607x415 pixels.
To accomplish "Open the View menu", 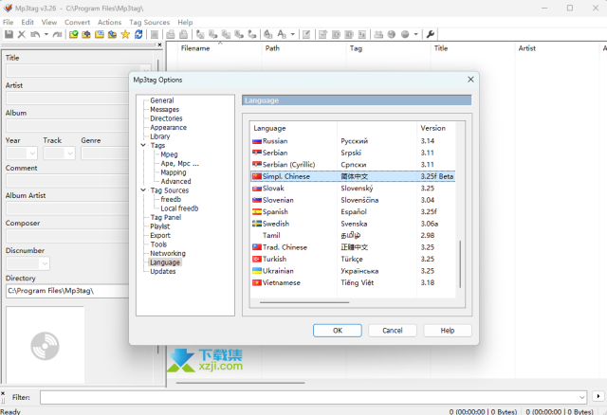I will (x=49, y=23).
